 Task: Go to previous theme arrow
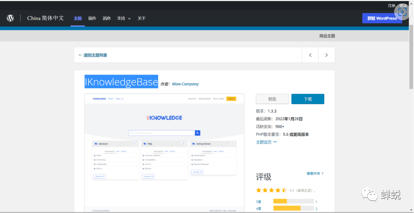tap(310, 55)
